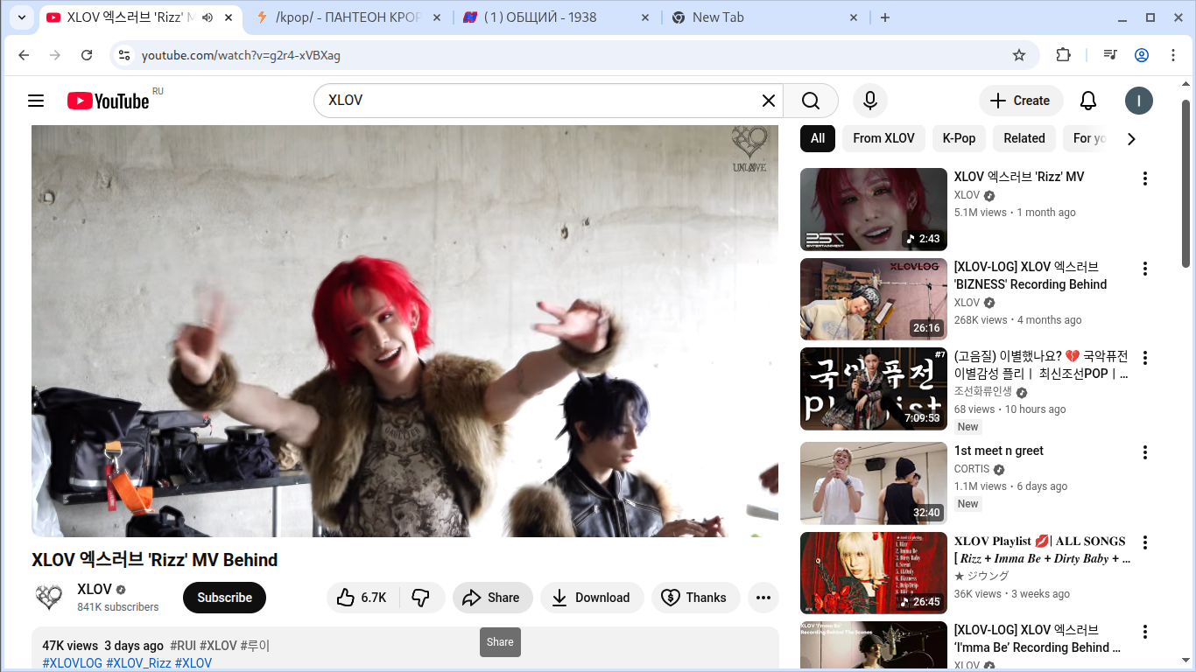Click the #RUI hashtag
The width and height of the screenshot is (1196, 672).
[x=183, y=646]
